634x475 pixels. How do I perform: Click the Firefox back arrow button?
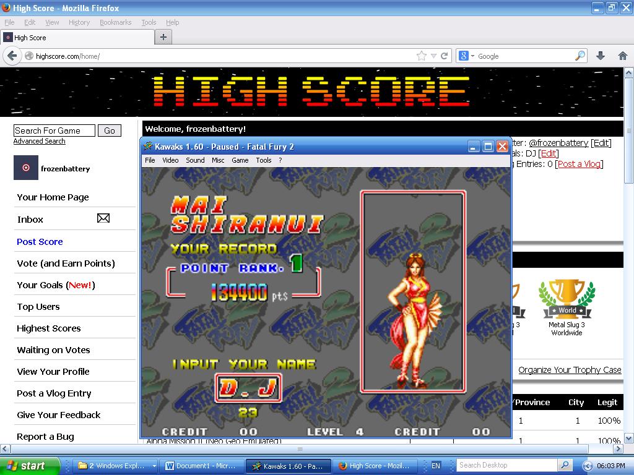pyautogui.click(x=12, y=56)
